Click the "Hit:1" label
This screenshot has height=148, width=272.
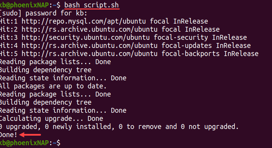point(10,21)
